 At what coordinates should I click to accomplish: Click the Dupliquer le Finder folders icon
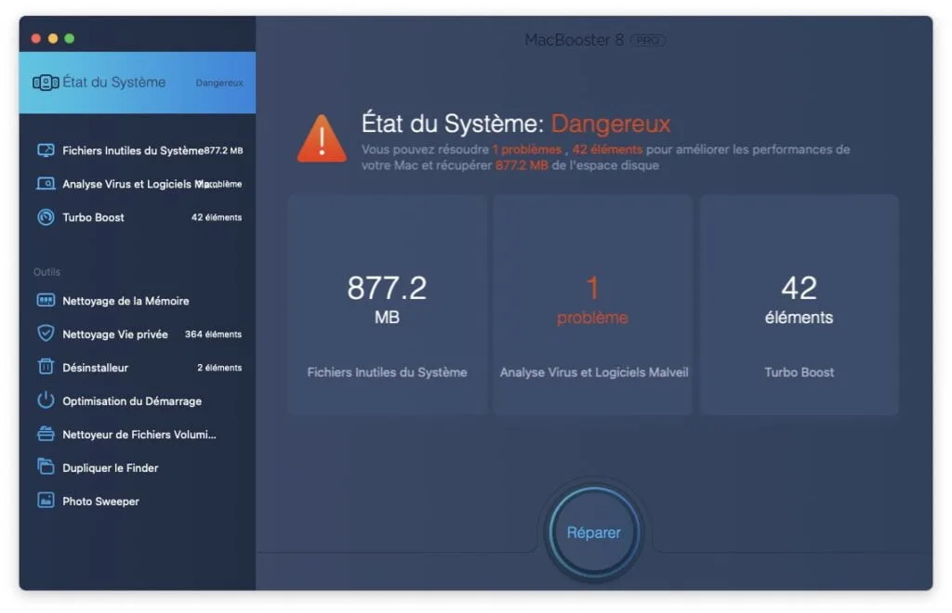point(46,466)
